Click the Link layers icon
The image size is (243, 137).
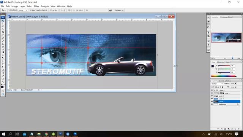pos(218,129)
